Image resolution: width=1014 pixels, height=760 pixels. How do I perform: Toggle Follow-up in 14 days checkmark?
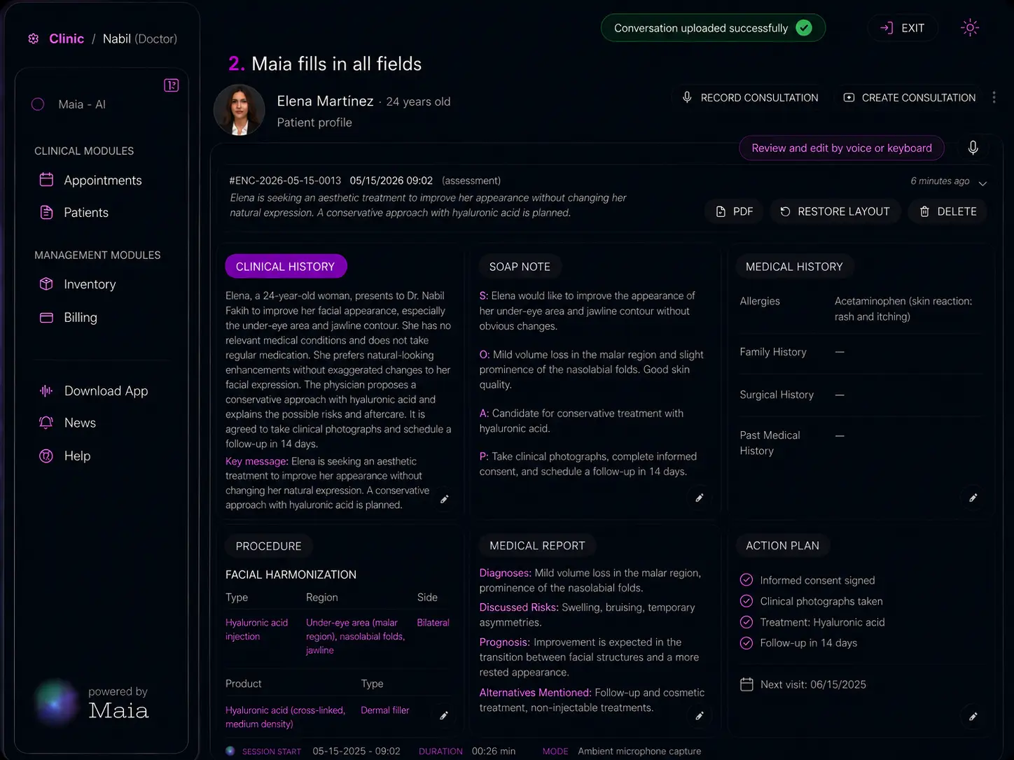coord(746,642)
